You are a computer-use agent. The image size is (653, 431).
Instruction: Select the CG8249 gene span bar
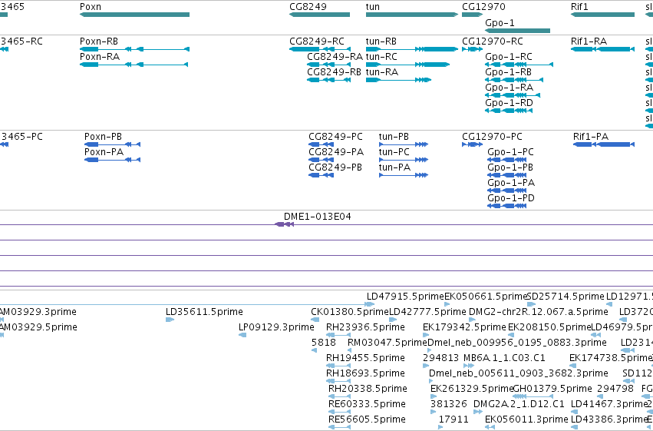click(x=319, y=15)
